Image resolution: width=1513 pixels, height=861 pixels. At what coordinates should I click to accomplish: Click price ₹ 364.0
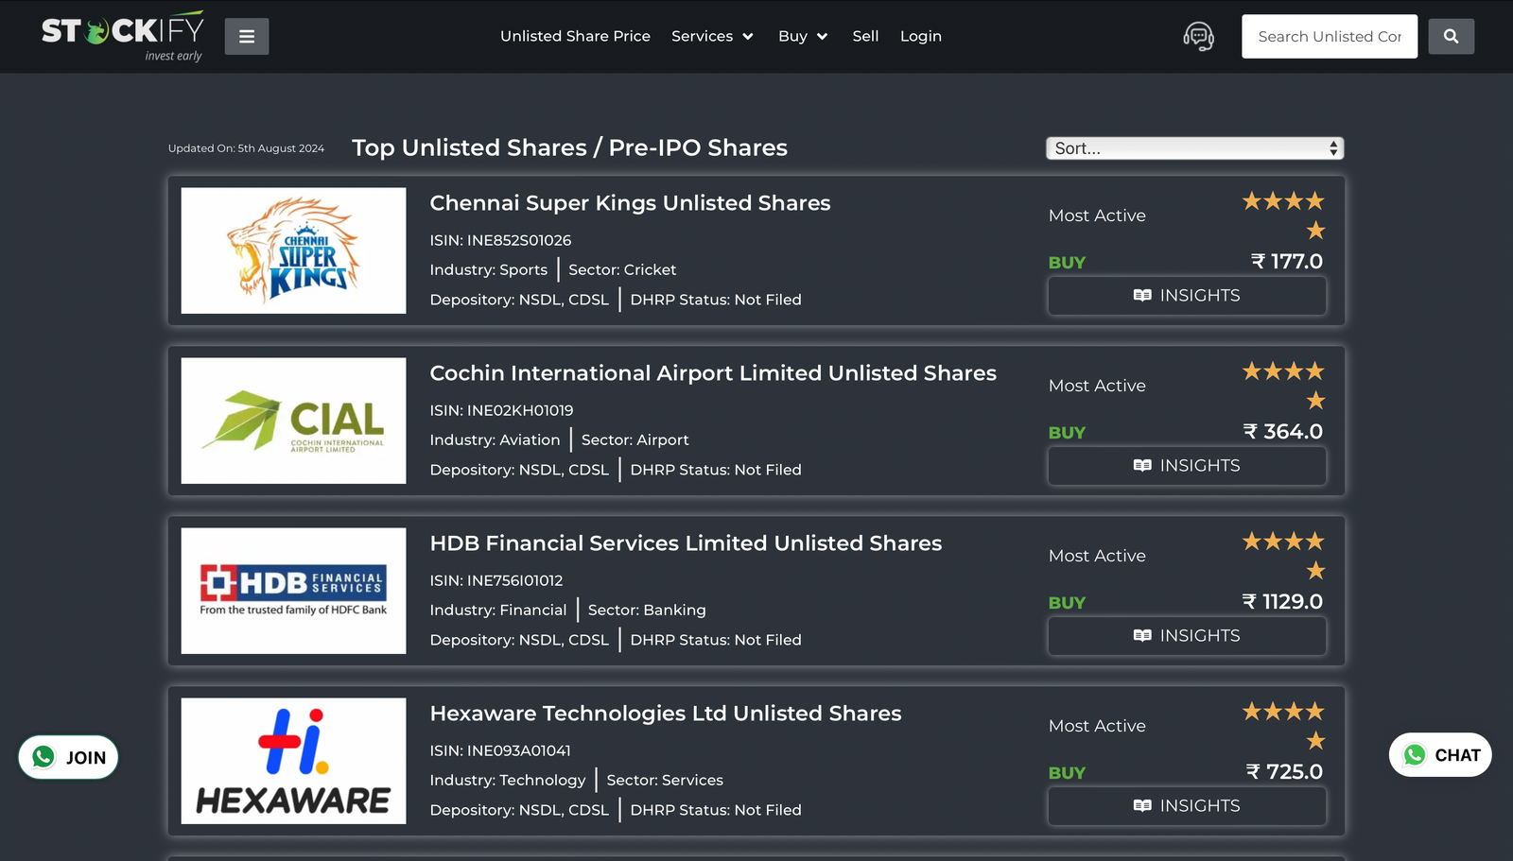coord(1283,432)
